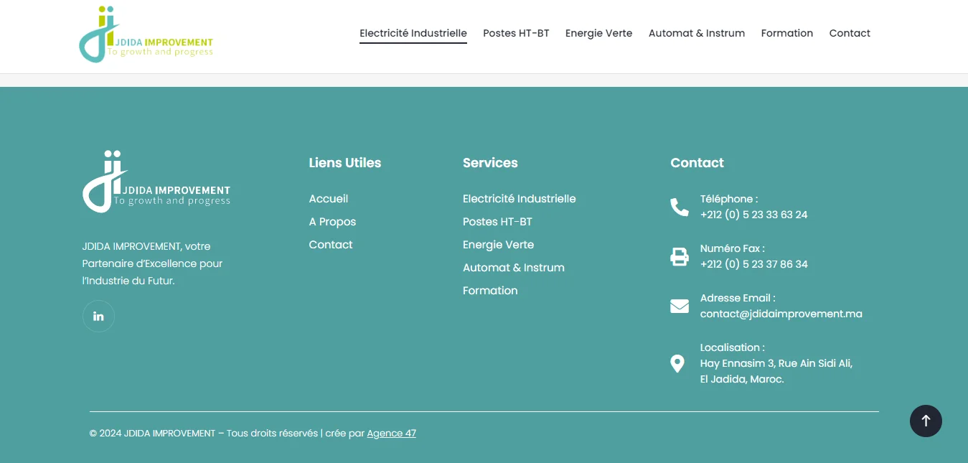Image resolution: width=968 pixels, height=463 pixels.
Task: Open Contact page from header navigation
Action: point(849,33)
